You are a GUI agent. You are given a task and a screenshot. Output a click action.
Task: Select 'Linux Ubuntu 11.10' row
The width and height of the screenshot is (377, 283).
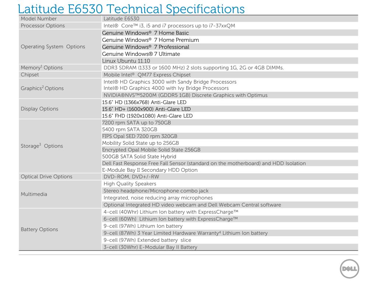(230, 61)
